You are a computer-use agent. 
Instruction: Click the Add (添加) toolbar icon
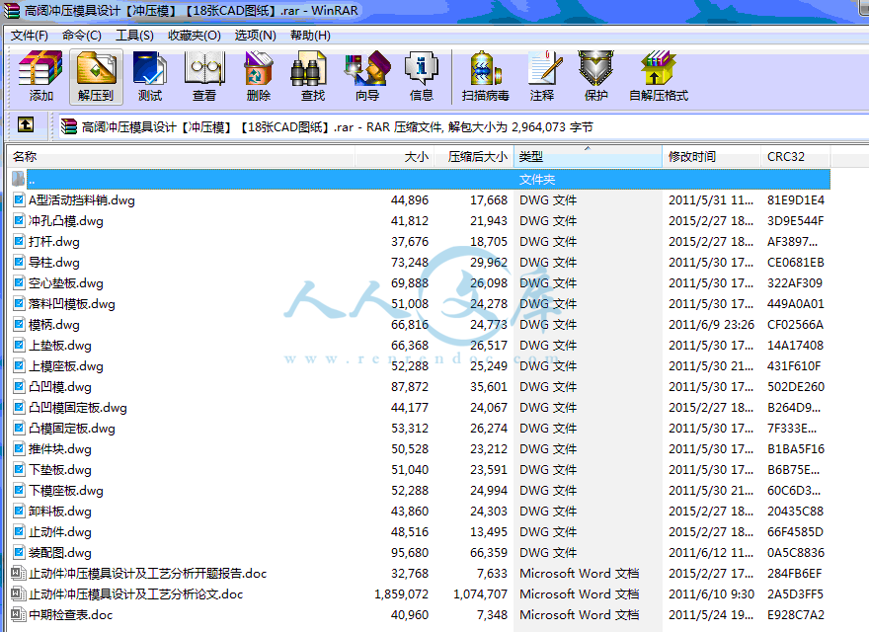click(x=40, y=76)
